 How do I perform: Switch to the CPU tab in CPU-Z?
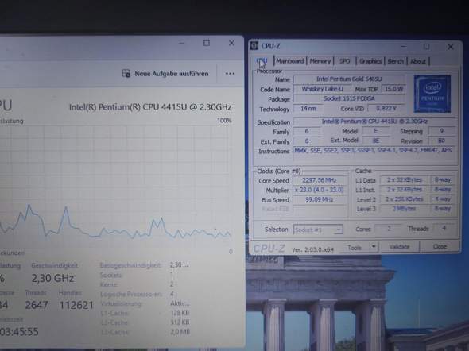pos(262,61)
